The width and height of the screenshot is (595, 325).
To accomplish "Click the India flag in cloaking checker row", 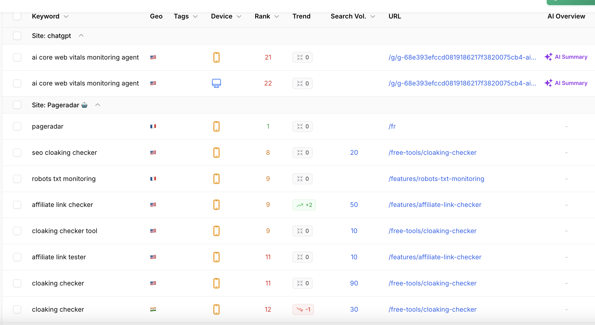I will pos(153,309).
